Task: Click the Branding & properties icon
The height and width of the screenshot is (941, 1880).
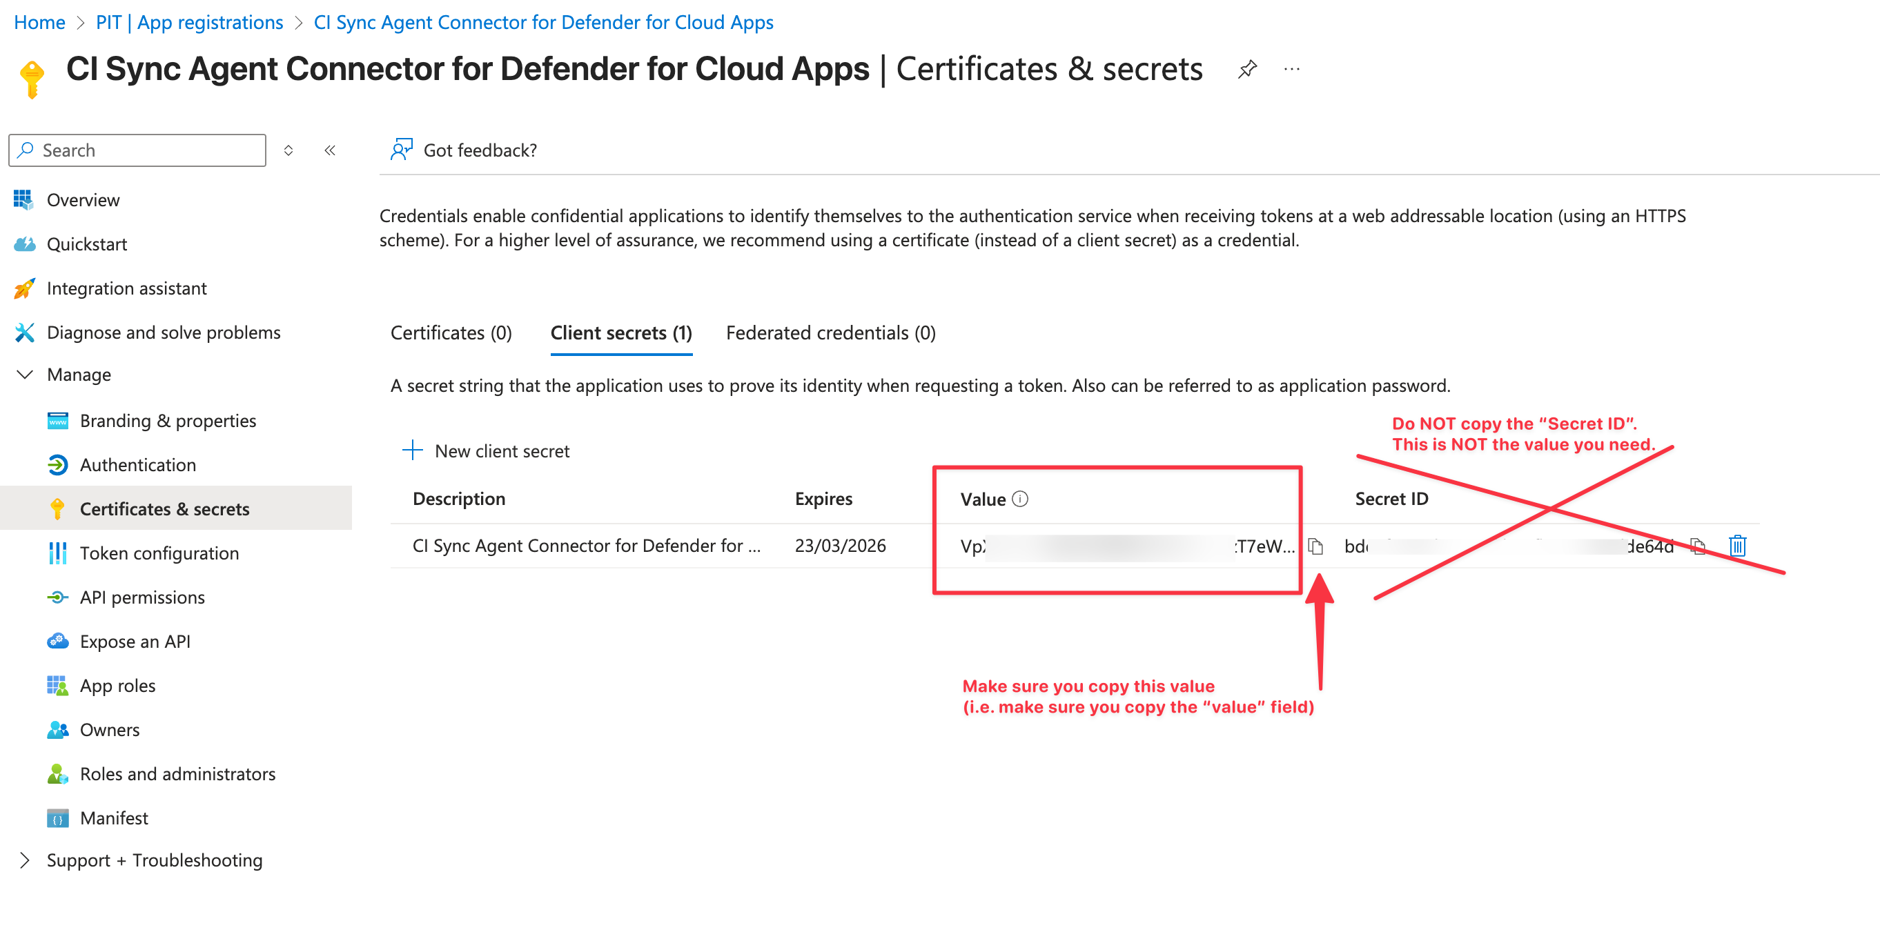Action: 58,421
